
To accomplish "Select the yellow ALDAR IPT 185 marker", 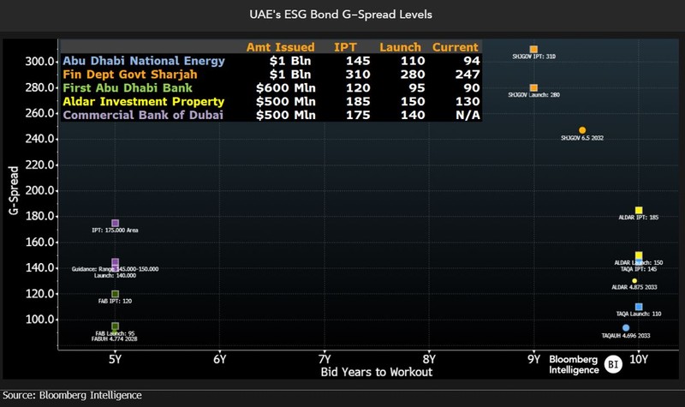I will point(639,210).
